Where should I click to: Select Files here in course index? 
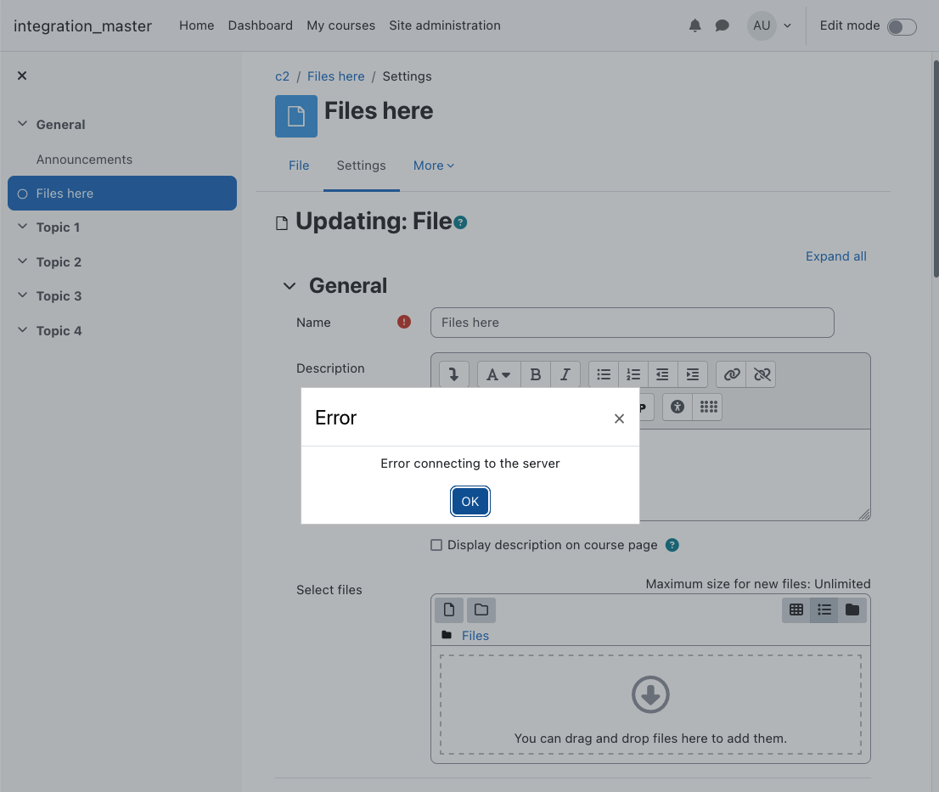(122, 193)
